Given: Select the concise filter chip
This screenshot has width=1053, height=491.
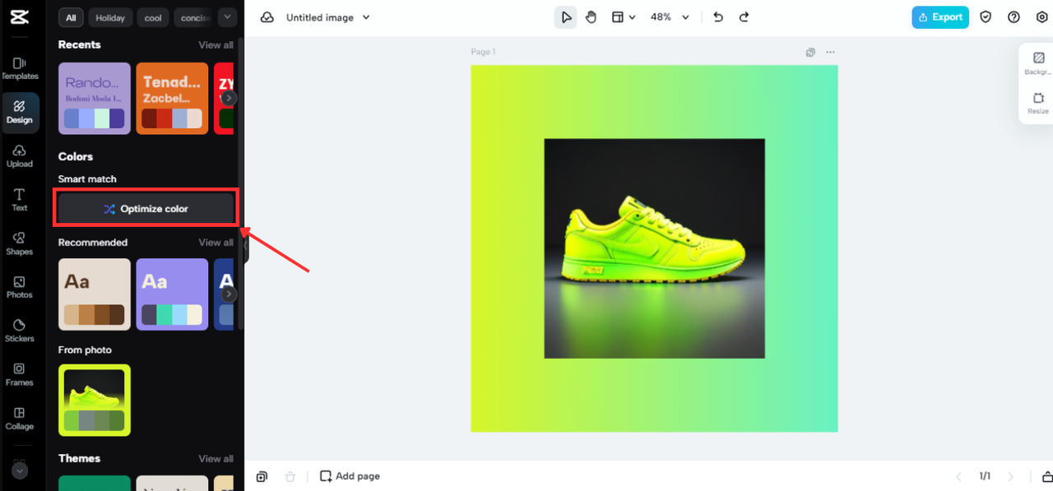Looking at the screenshot, I should click(193, 17).
